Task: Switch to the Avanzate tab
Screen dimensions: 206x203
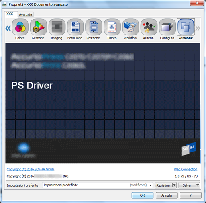Action: tap(26, 14)
